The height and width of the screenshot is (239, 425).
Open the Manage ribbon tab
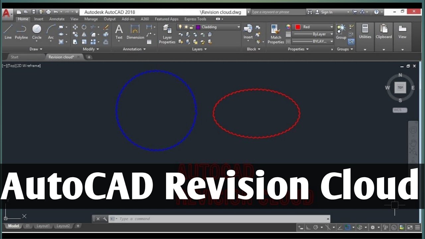coord(91,19)
